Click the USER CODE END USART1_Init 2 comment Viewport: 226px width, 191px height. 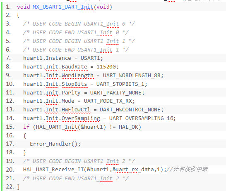point(76,179)
